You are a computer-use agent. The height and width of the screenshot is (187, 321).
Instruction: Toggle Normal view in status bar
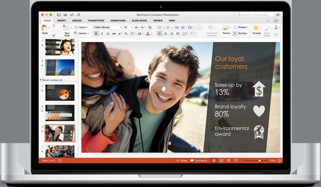click(214, 161)
